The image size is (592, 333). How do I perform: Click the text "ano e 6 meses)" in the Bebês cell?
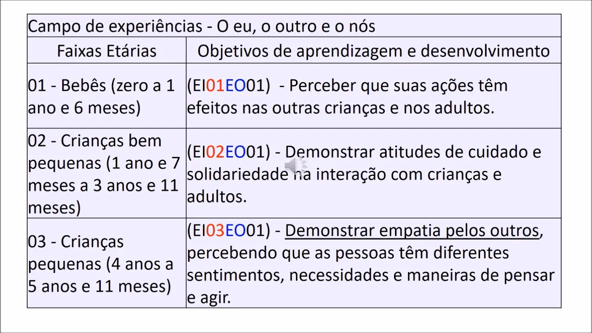(84, 108)
